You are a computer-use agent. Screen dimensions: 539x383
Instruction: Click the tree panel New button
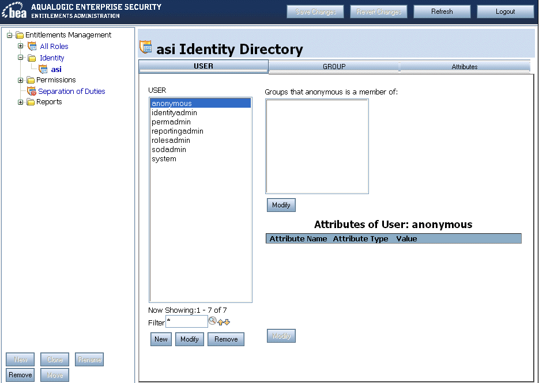pos(20,359)
